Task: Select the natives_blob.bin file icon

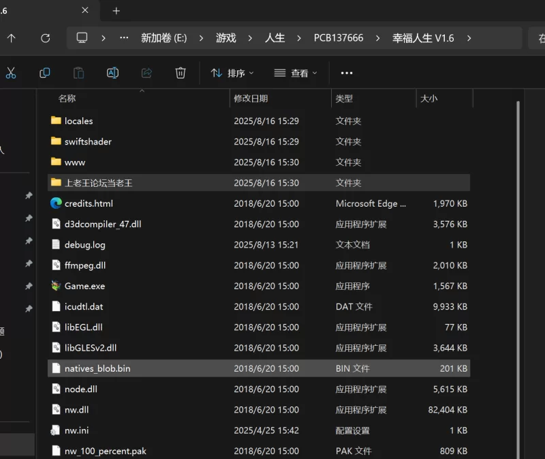Action: click(x=56, y=368)
